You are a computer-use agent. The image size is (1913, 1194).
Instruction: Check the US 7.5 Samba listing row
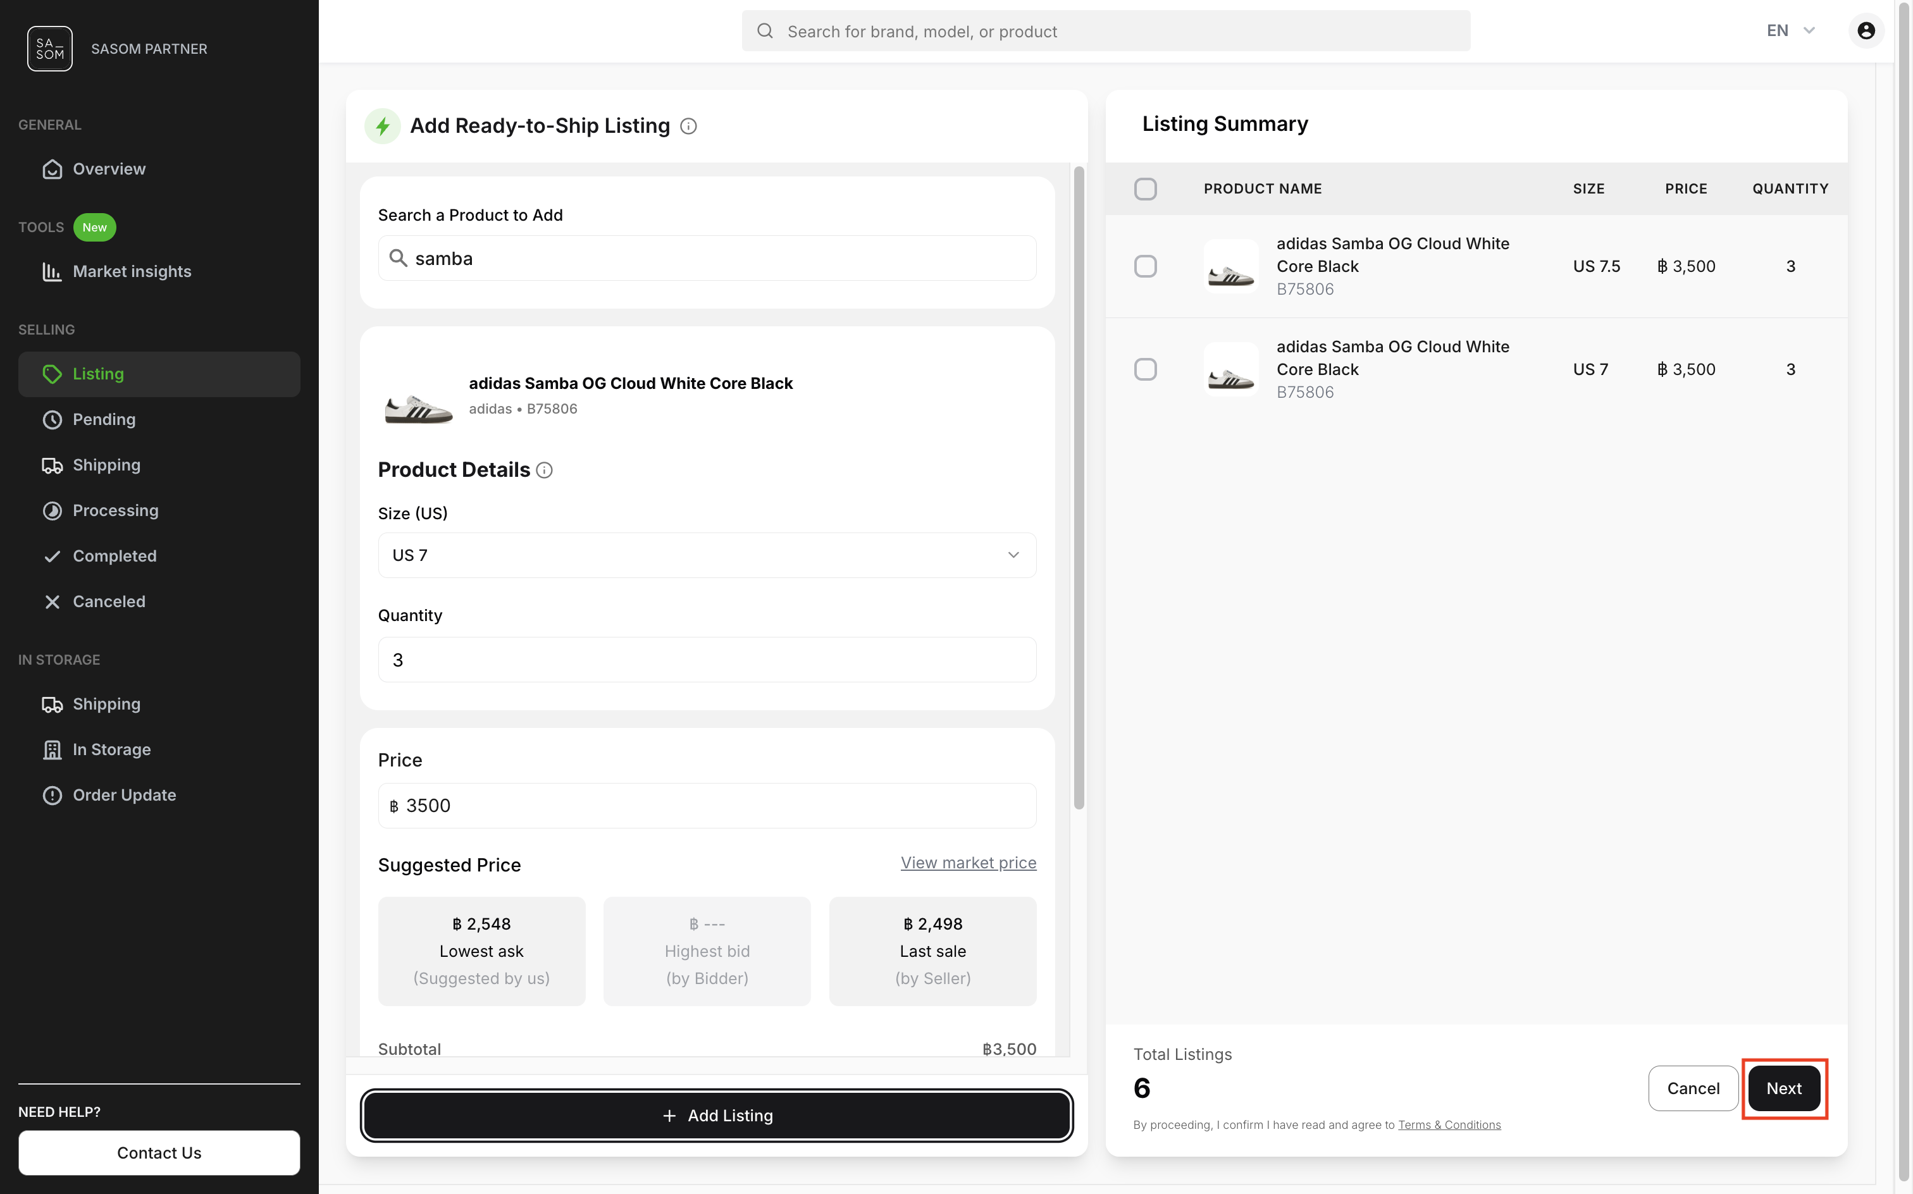[1145, 266]
